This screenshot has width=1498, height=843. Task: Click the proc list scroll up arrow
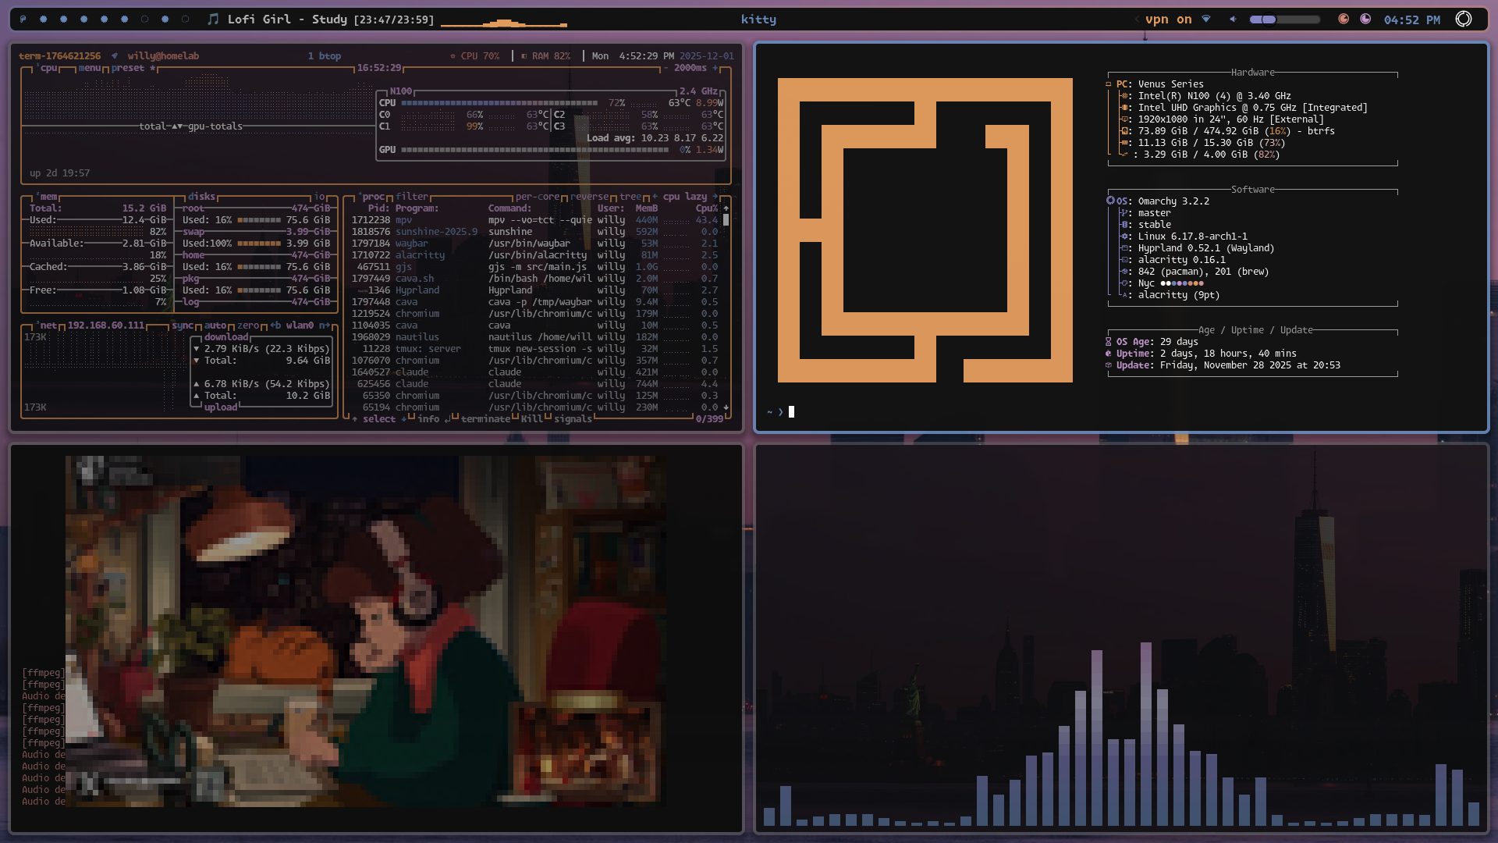click(x=726, y=208)
